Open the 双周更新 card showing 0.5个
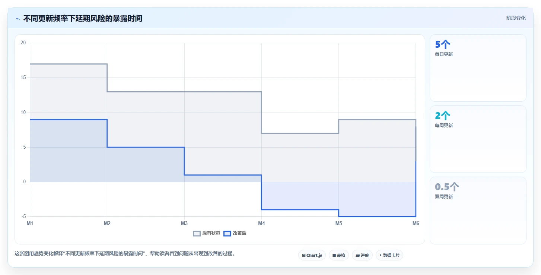This screenshot has width=541, height=275. coord(478,211)
